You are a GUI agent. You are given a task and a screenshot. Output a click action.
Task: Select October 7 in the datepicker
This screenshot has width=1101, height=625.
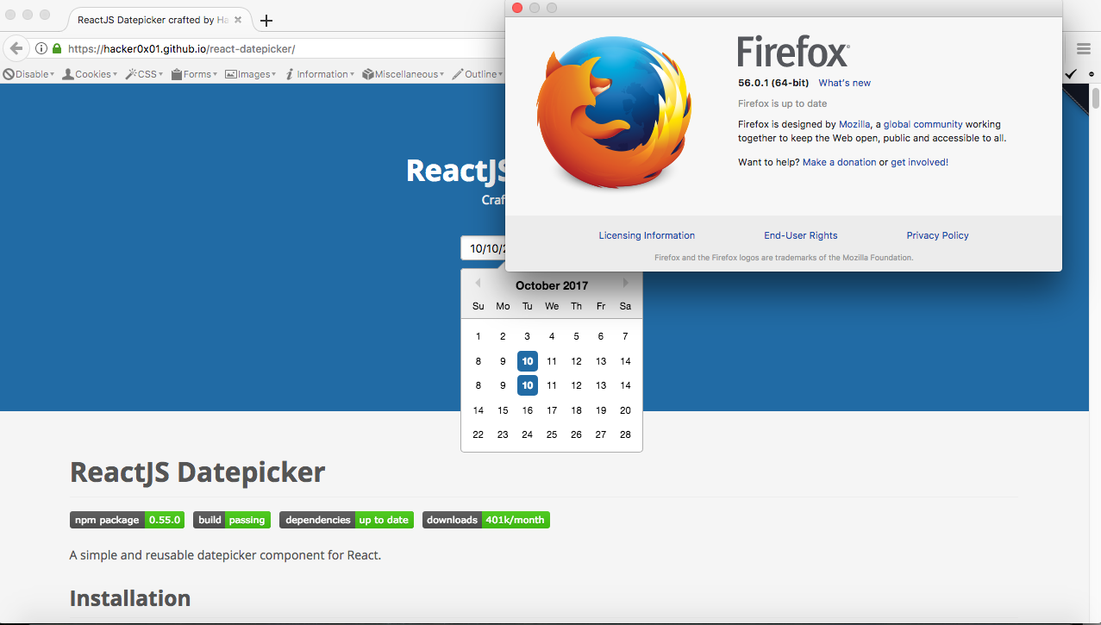tap(625, 336)
